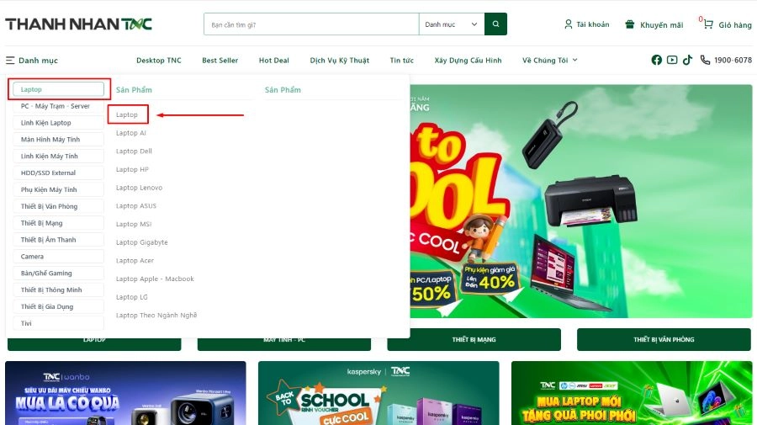Open the Laptop HP link
The height and width of the screenshot is (425, 757).
[x=132, y=169]
